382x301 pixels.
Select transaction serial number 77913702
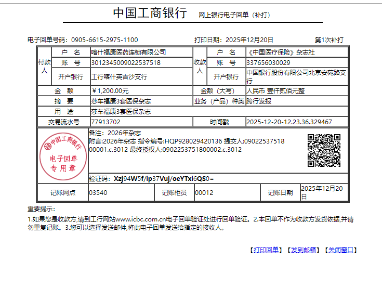[106, 122]
